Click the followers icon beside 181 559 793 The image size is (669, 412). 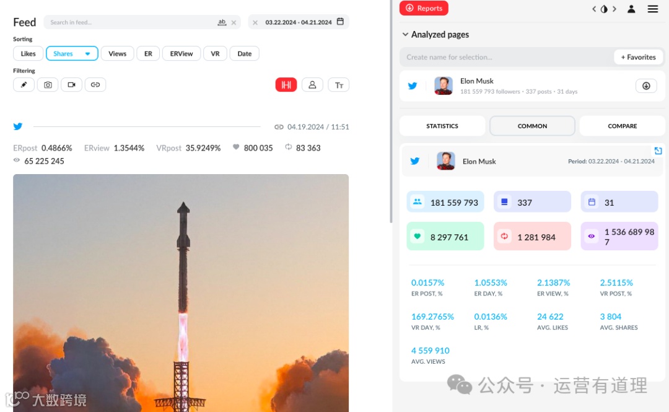418,201
